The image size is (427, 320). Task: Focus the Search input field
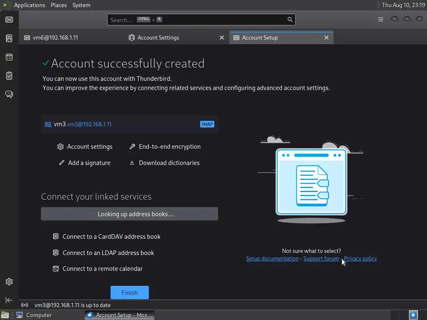201,20
